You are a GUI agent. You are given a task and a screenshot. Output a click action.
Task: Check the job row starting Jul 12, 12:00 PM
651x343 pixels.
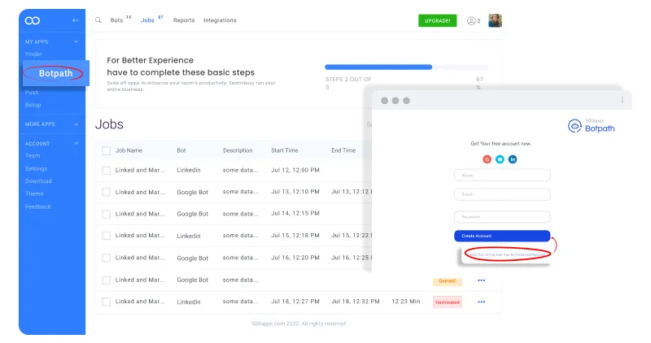(107, 171)
